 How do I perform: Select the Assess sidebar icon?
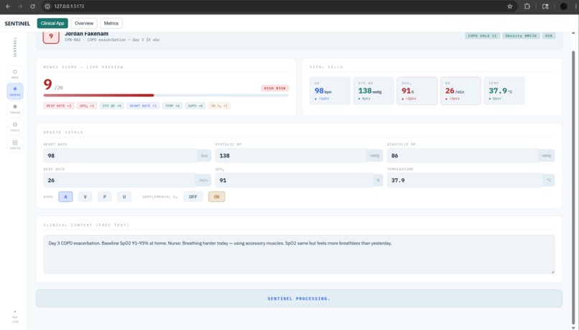tap(15, 91)
